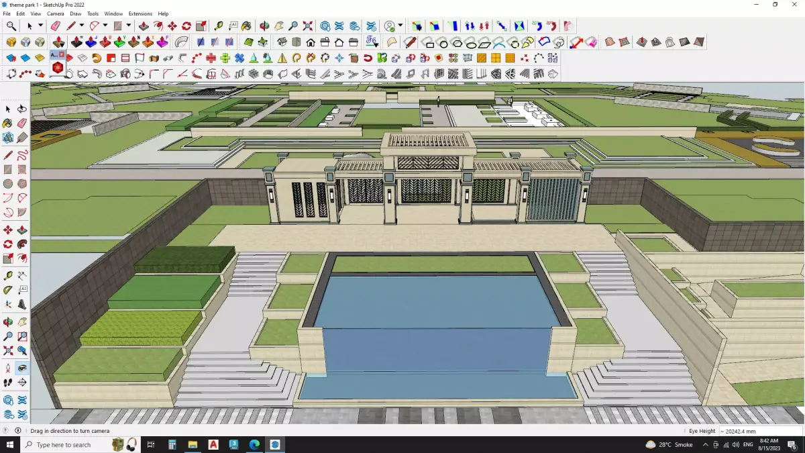Select the Circle tool in left toolbar
Screen dimensions: 805x453
point(8,184)
